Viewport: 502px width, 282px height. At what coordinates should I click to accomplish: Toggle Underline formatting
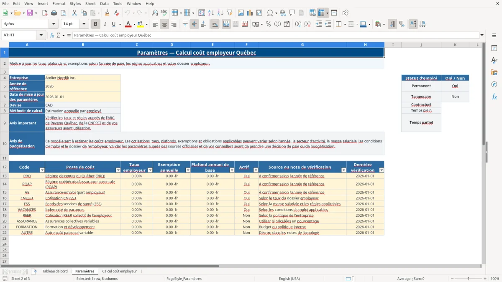click(x=114, y=24)
